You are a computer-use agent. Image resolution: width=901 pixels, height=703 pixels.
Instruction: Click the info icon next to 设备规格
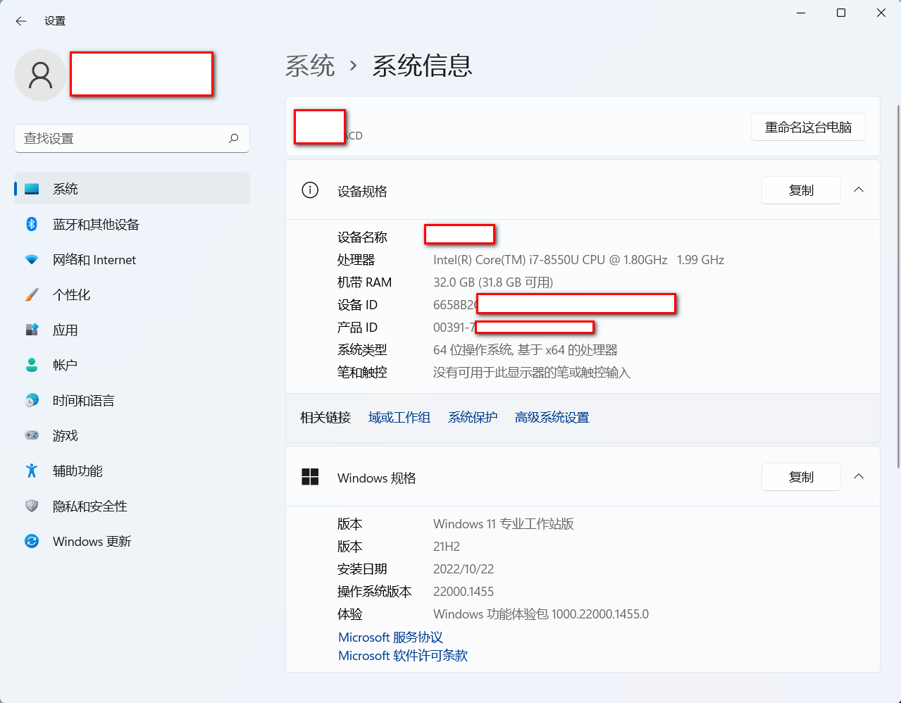pyautogui.click(x=309, y=189)
